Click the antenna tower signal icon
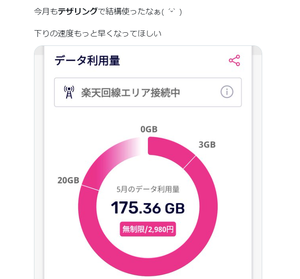The width and height of the screenshot is (300, 279). coord(68,92)
